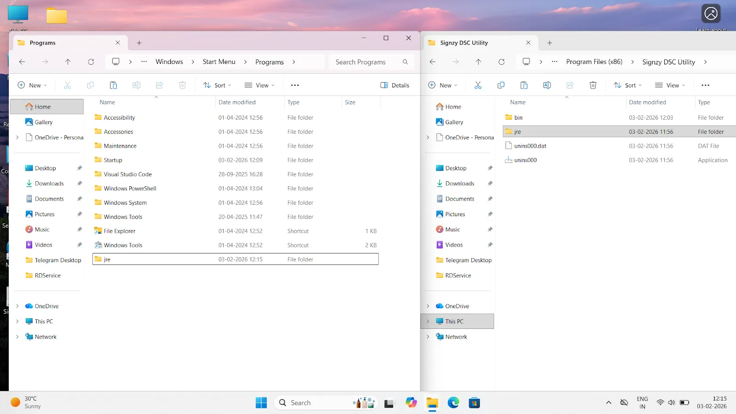Toggle Details pane in Programs window
Viewport: 736px width, 414px height.
395,85
